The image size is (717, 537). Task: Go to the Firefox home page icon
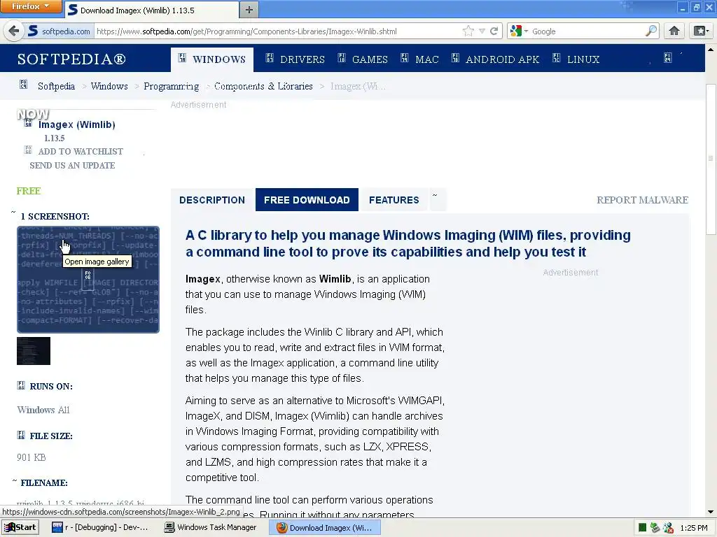[674, 31]
